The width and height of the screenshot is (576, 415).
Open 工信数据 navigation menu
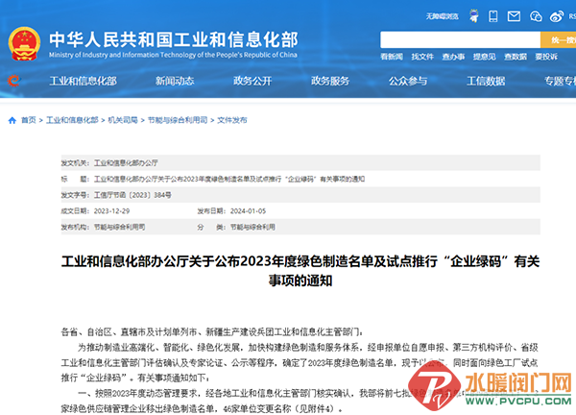[486, 81]
